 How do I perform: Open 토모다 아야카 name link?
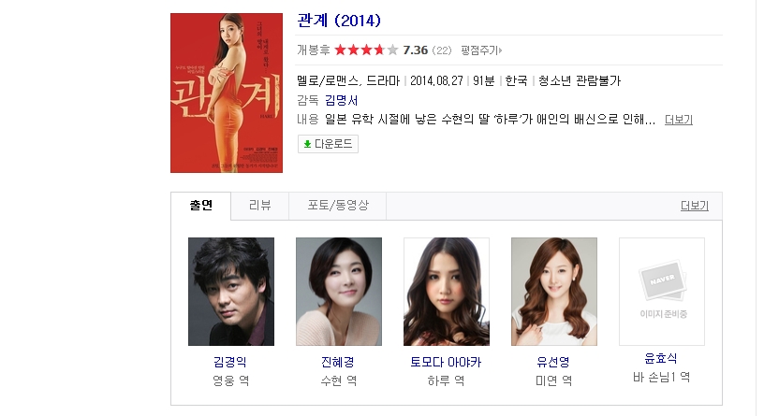(446, 362)
